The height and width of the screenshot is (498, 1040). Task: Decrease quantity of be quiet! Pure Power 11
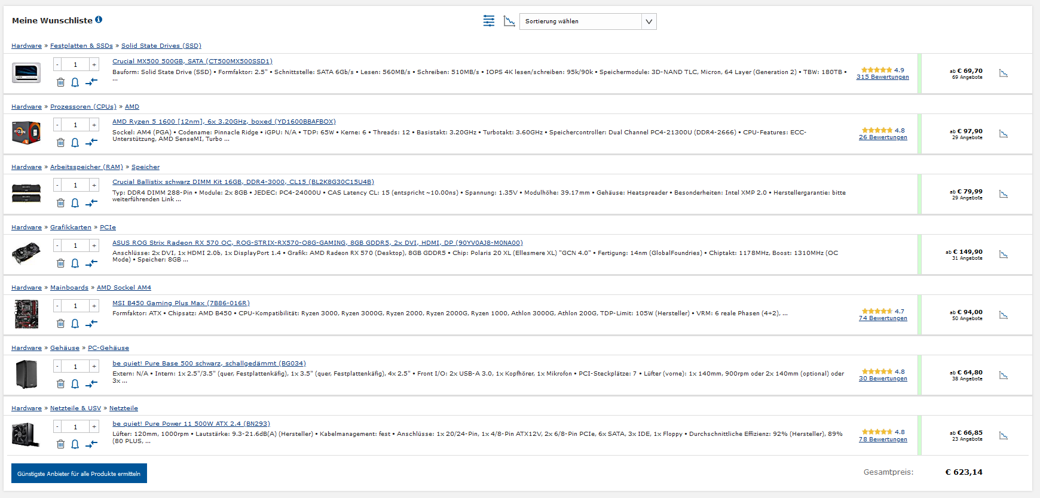click(57, 427)
